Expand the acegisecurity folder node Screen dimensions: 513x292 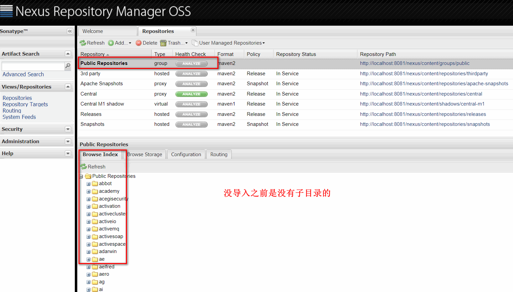(89, 199)
